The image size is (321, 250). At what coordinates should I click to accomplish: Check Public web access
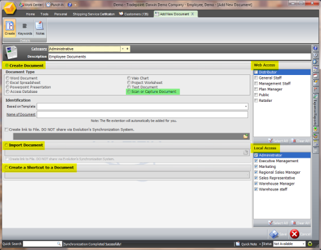256,95
